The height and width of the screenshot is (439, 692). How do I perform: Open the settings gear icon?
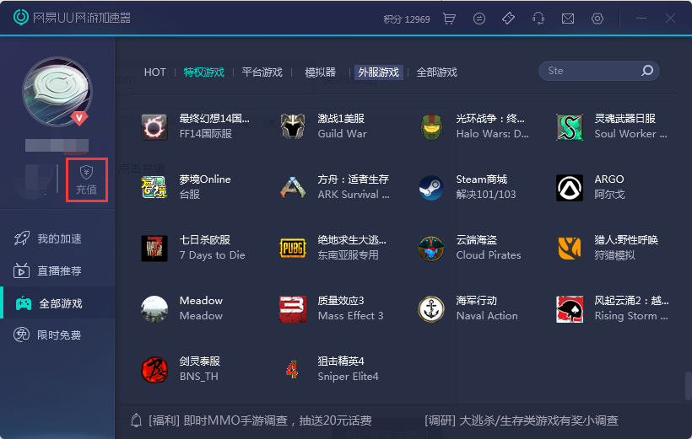[597, 19]
